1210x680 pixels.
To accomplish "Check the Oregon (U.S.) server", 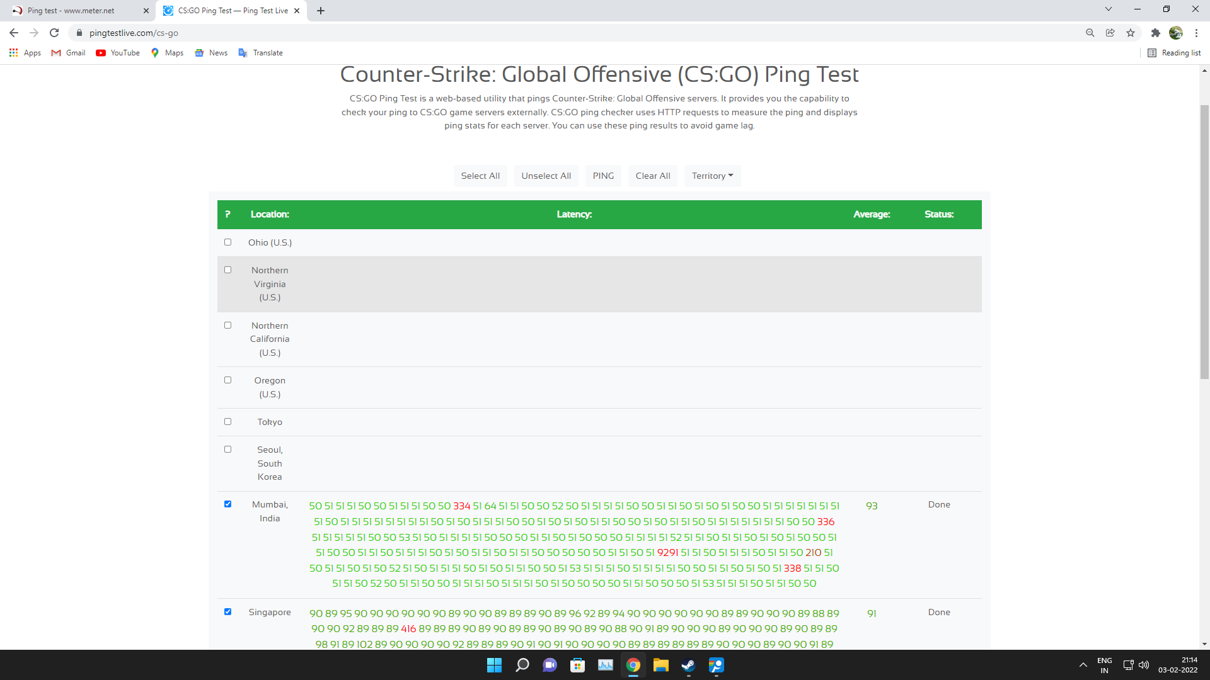I will click(228, 380).
